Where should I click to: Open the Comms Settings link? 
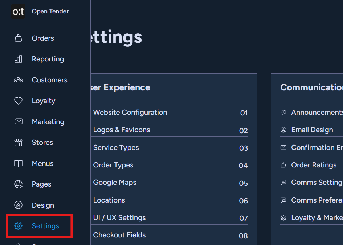[317, 183]
